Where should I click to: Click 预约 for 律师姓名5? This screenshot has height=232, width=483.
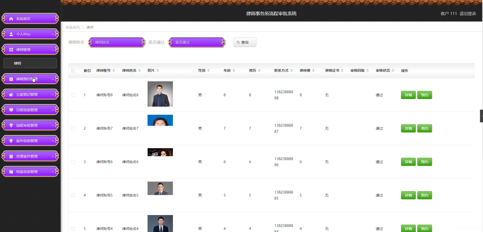424,195
